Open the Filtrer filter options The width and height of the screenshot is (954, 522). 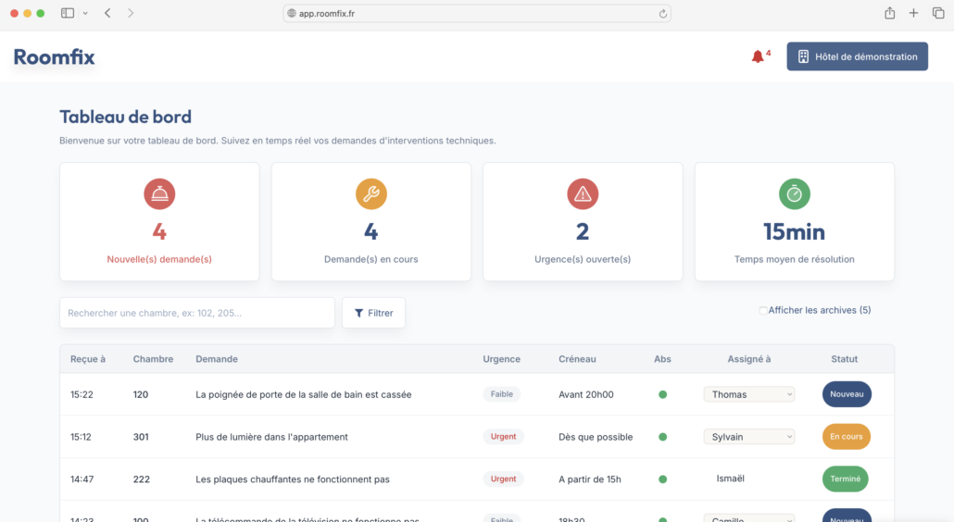click(373, 313)
